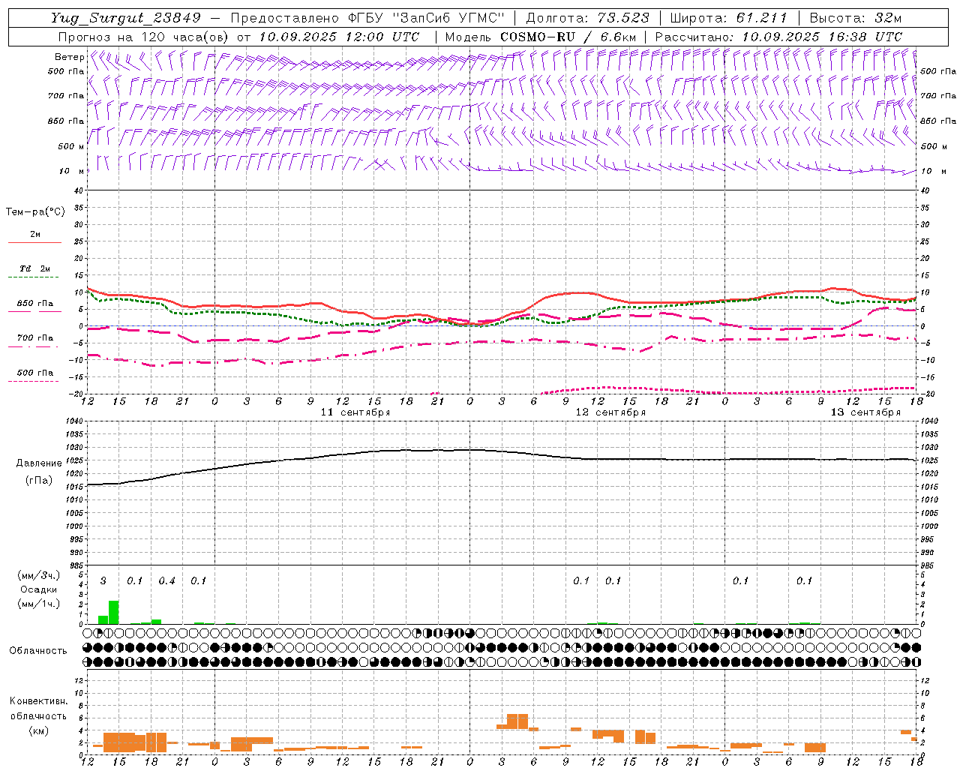Viewport: 960px width, 768px height.
Task: Click the forecast length text Прогноз на 120 часа(ов)
Action: pyautogui.click(x=144, y=37)
